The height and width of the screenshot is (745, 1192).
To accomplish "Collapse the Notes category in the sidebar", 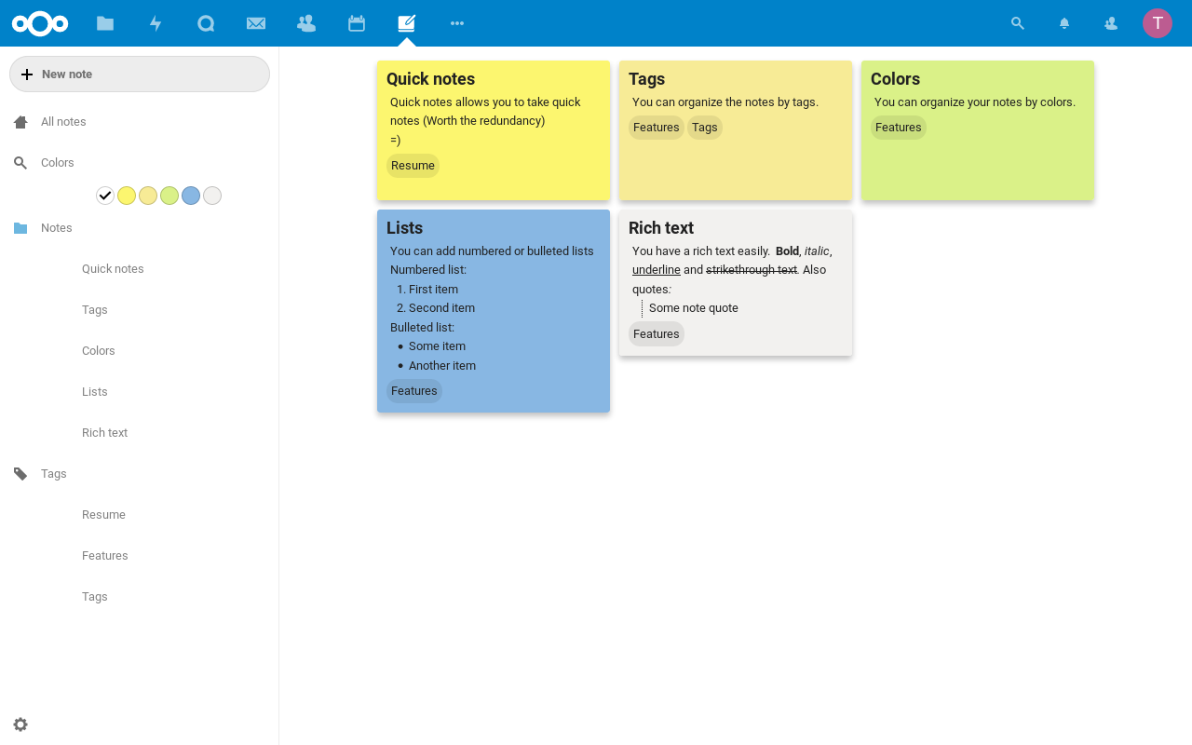I will [56, 227].
